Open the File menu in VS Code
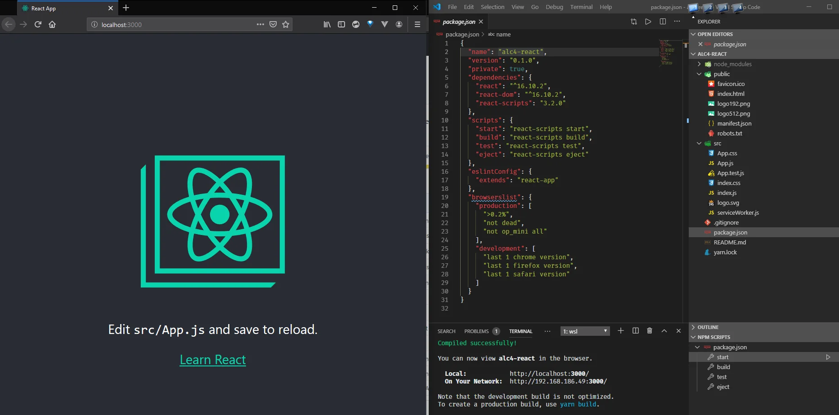The height and width of the screenshot is (415, 839). (x=453, y=7)
